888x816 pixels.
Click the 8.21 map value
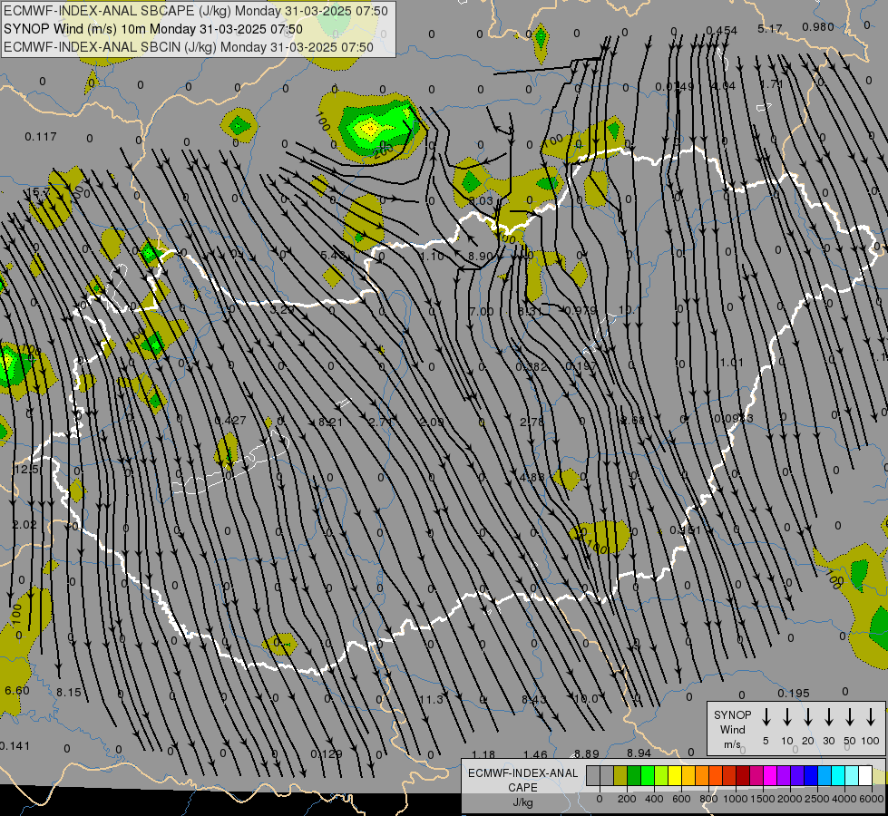(331, 422)
